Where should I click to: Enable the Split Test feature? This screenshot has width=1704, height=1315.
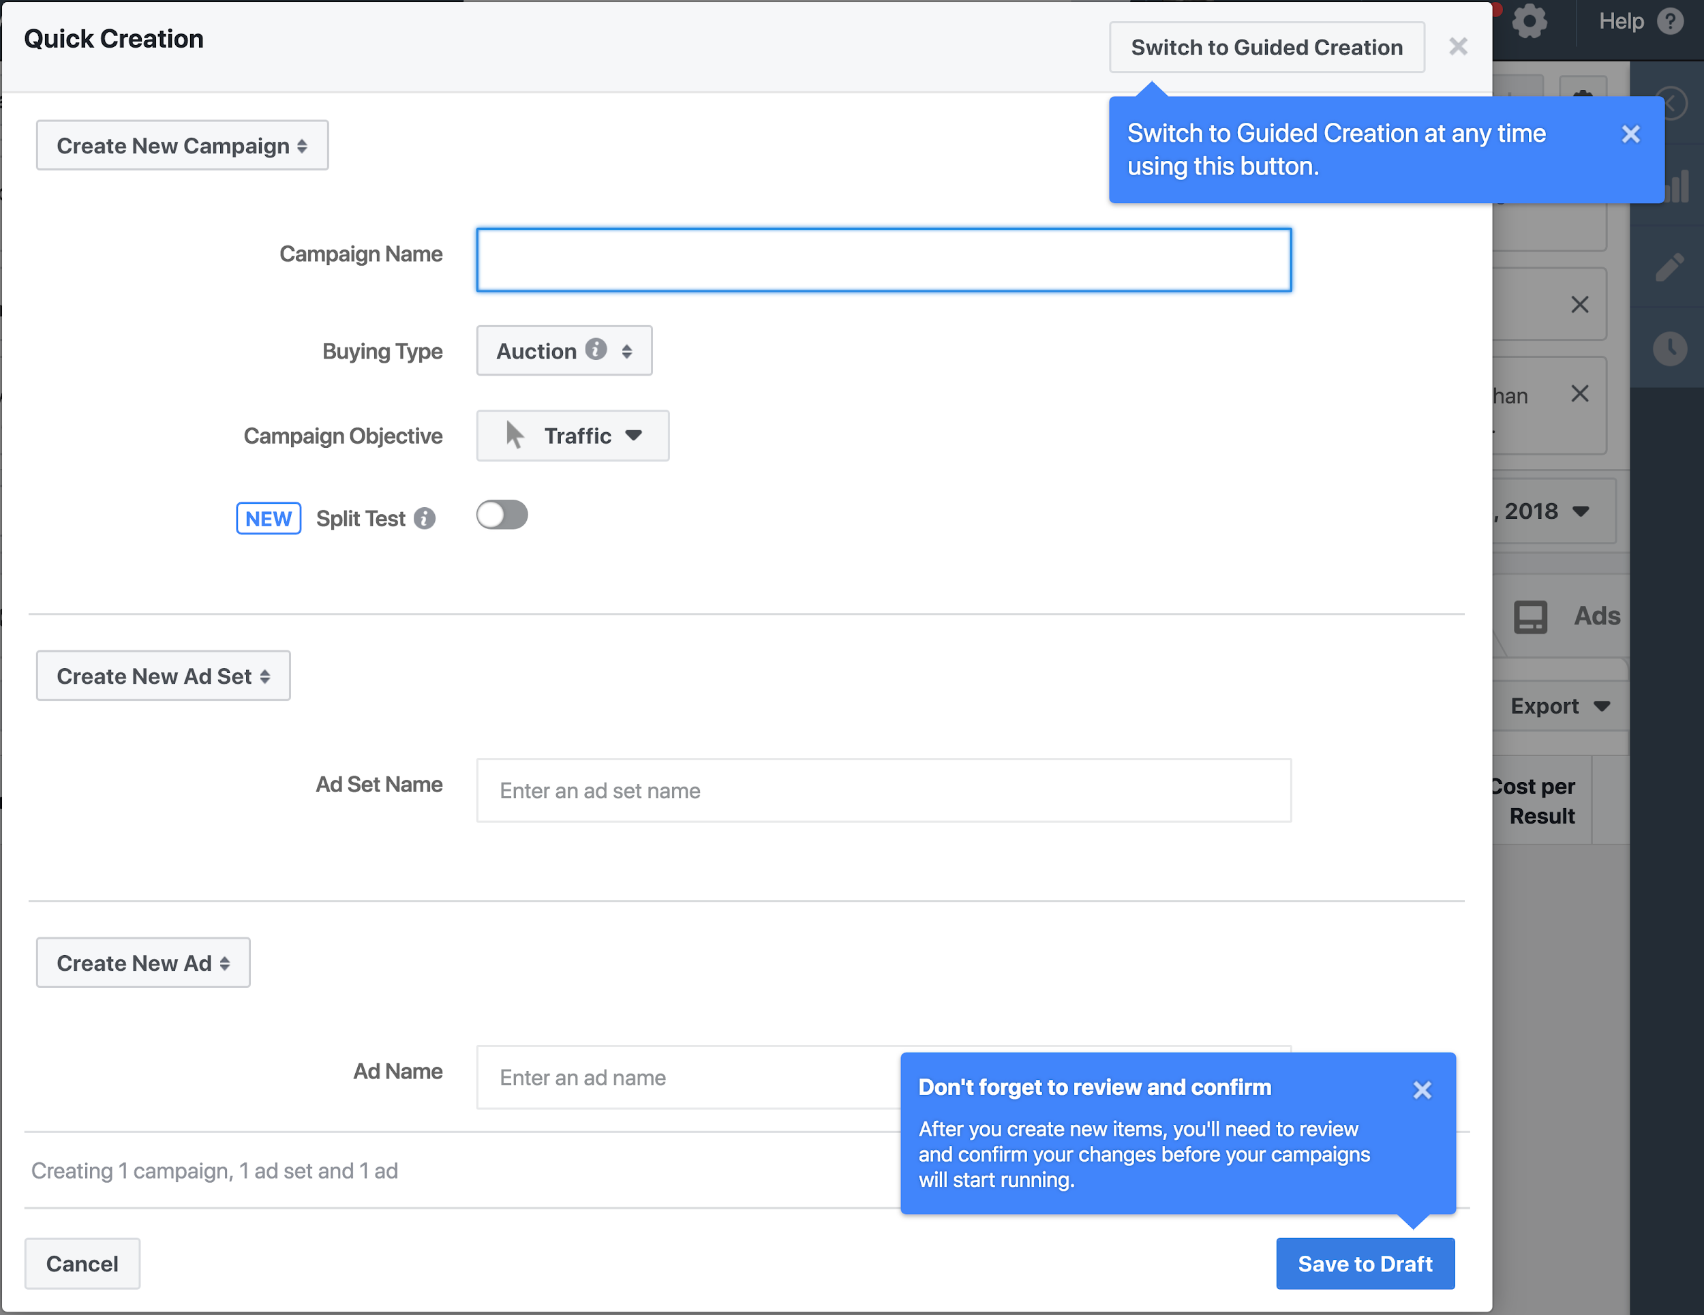502,517
